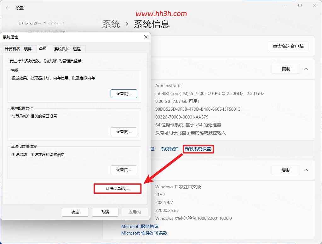Close the Settings window
Viewport: 322px width, 244px height.
[x=314, y=6]
